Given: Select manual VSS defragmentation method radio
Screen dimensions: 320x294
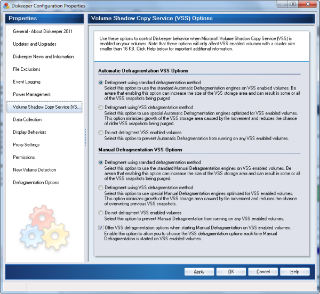Looking at the screenshot, I should 101,187.
